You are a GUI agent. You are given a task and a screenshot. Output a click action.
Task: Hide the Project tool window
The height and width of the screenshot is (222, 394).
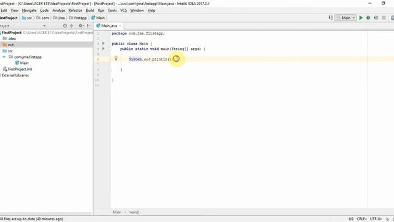click(89, 26)
